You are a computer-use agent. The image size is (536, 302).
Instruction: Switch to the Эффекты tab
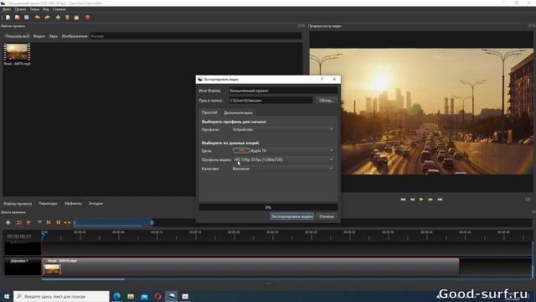[73, 203]
